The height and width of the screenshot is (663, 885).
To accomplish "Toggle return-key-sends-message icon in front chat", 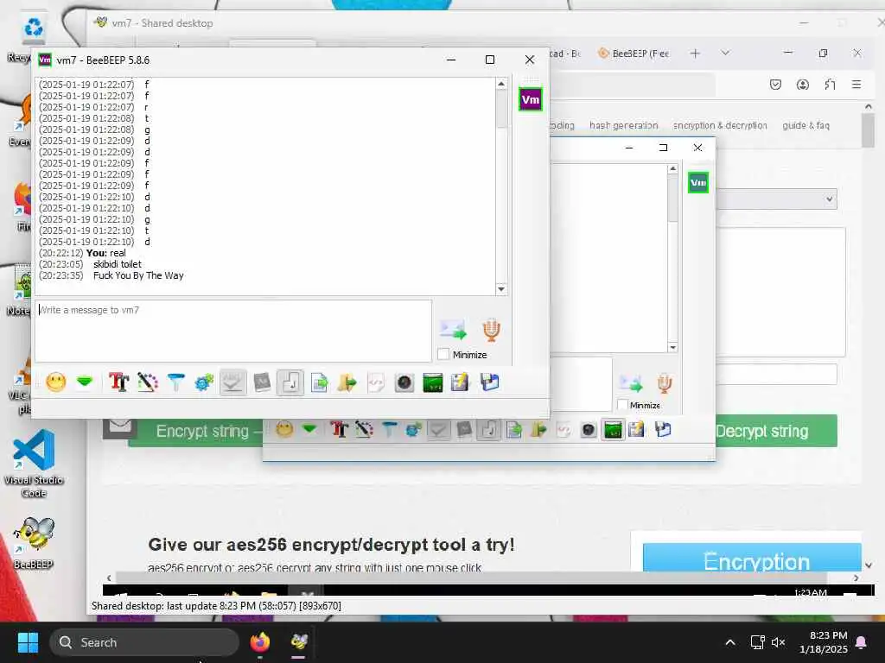I will 290,382.
